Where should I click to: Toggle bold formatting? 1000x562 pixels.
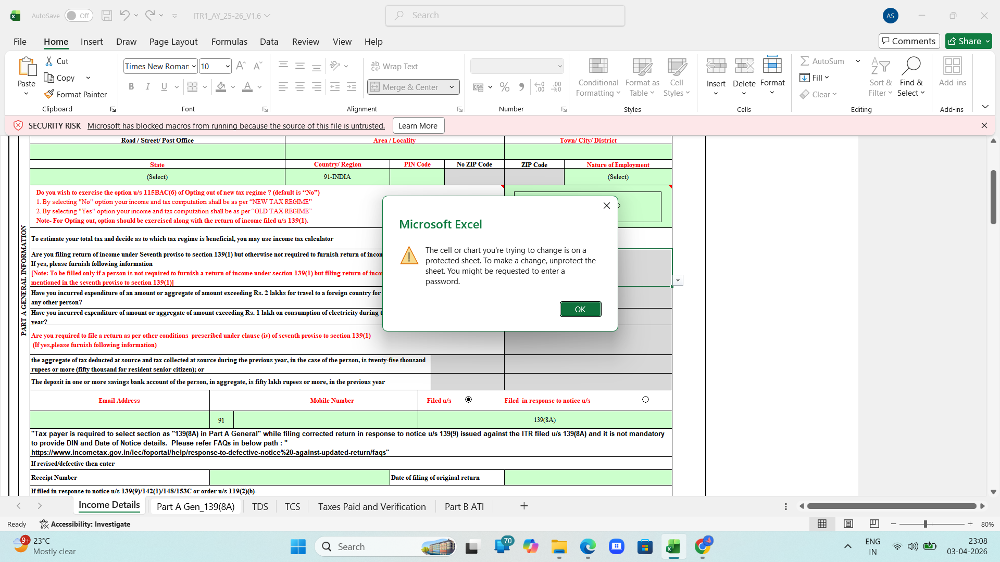pos(131,86)
